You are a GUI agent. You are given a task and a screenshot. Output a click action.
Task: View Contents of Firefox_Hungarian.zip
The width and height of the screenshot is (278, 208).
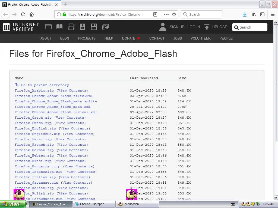pyautogui.click(x=79, y=167)
